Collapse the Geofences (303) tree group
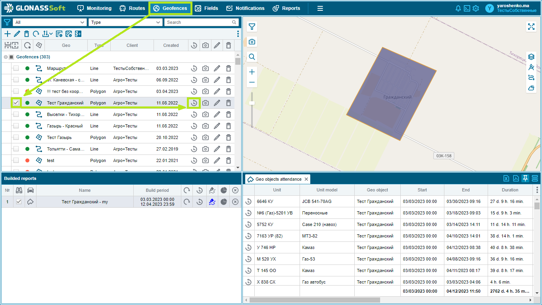The height and width of the screenshot is (305, 542). (6, 57)
